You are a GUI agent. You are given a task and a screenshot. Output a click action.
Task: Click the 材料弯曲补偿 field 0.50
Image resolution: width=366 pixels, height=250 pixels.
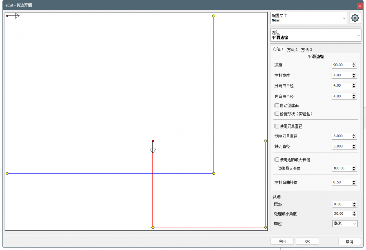click(x=342, y=182)
